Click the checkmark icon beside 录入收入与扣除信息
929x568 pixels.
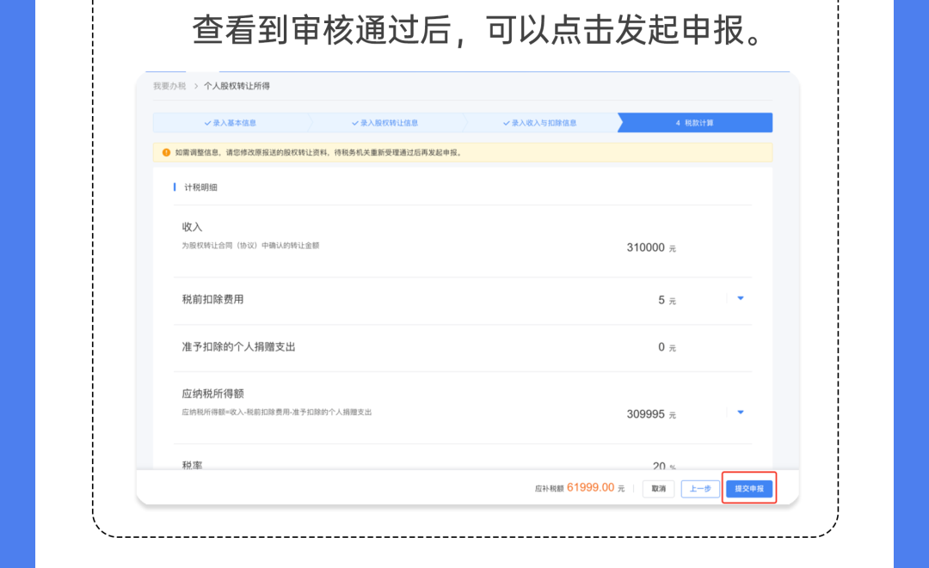pos(506,123)
